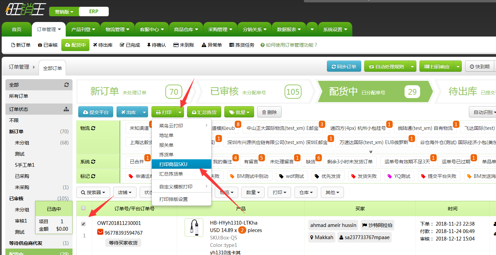This screenshot has width=496, height=255.
Task: Filter by 缺货 system tag
Action: (x=311, y=162)
